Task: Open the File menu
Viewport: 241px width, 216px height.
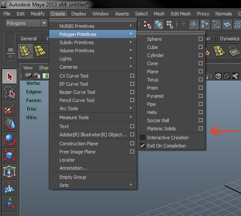Action: (x=7, y=14)
